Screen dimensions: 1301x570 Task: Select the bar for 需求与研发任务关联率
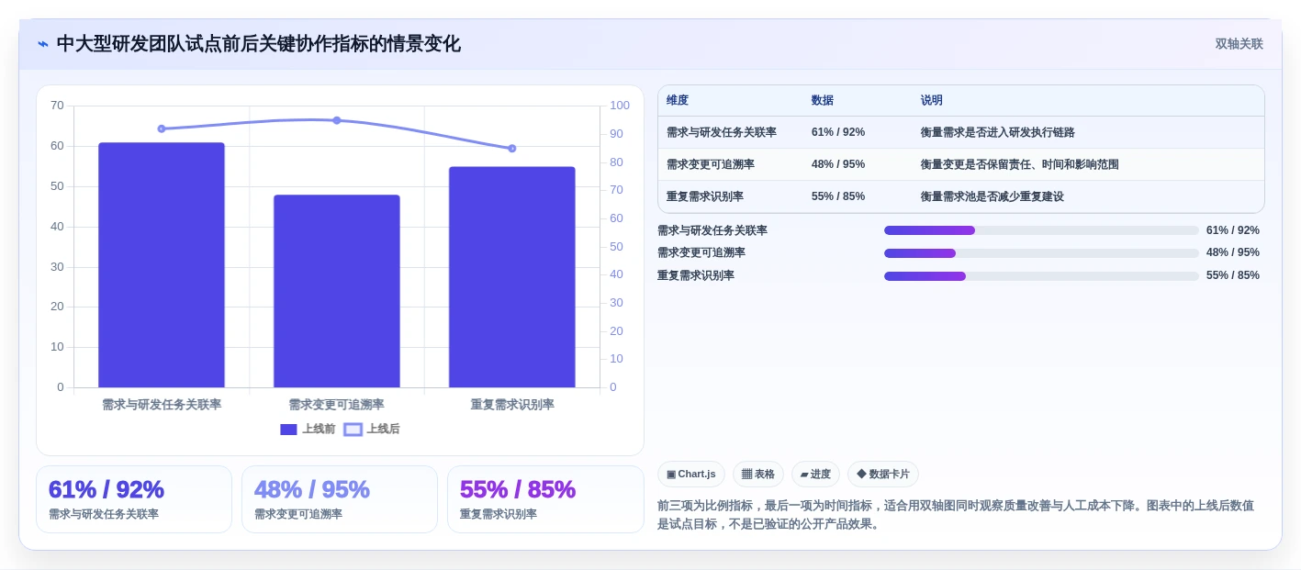tap(162, 264)
